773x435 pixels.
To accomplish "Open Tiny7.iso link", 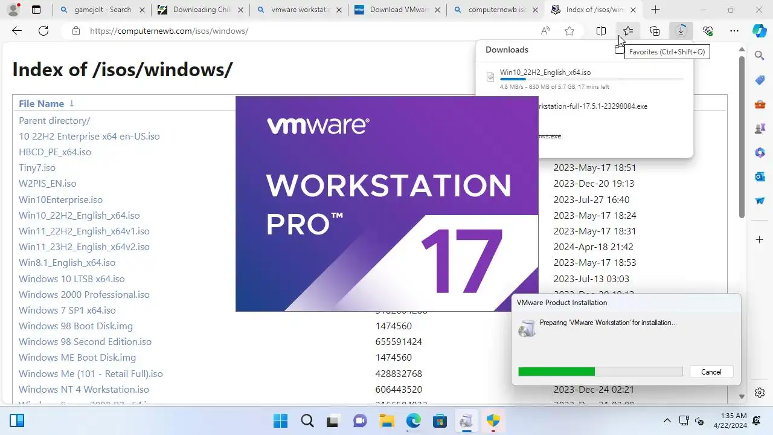I will pyautogui.click(x=37, y=167).
